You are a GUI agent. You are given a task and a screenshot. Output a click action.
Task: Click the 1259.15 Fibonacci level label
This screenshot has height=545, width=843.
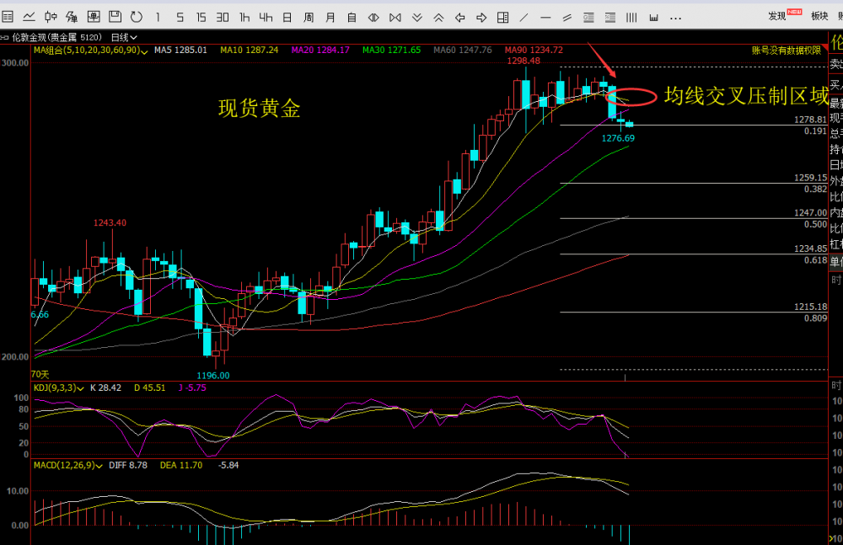tap(811, 178)
